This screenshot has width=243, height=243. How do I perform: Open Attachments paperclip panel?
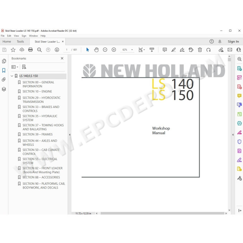pos(4,79)
